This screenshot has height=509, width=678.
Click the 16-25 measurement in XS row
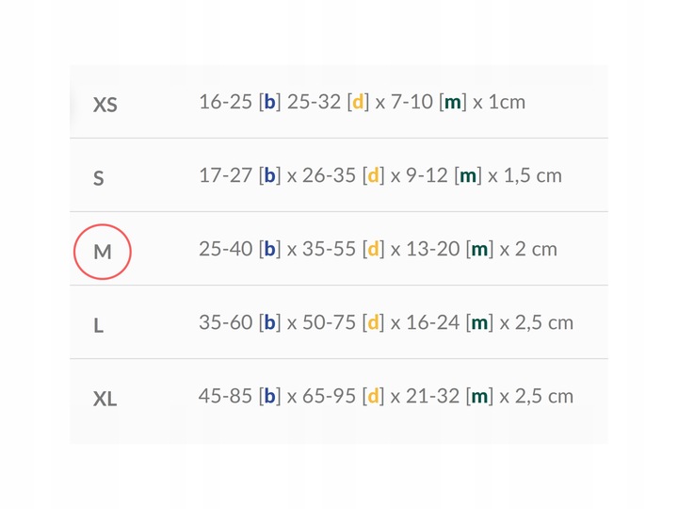coord(225,102)
